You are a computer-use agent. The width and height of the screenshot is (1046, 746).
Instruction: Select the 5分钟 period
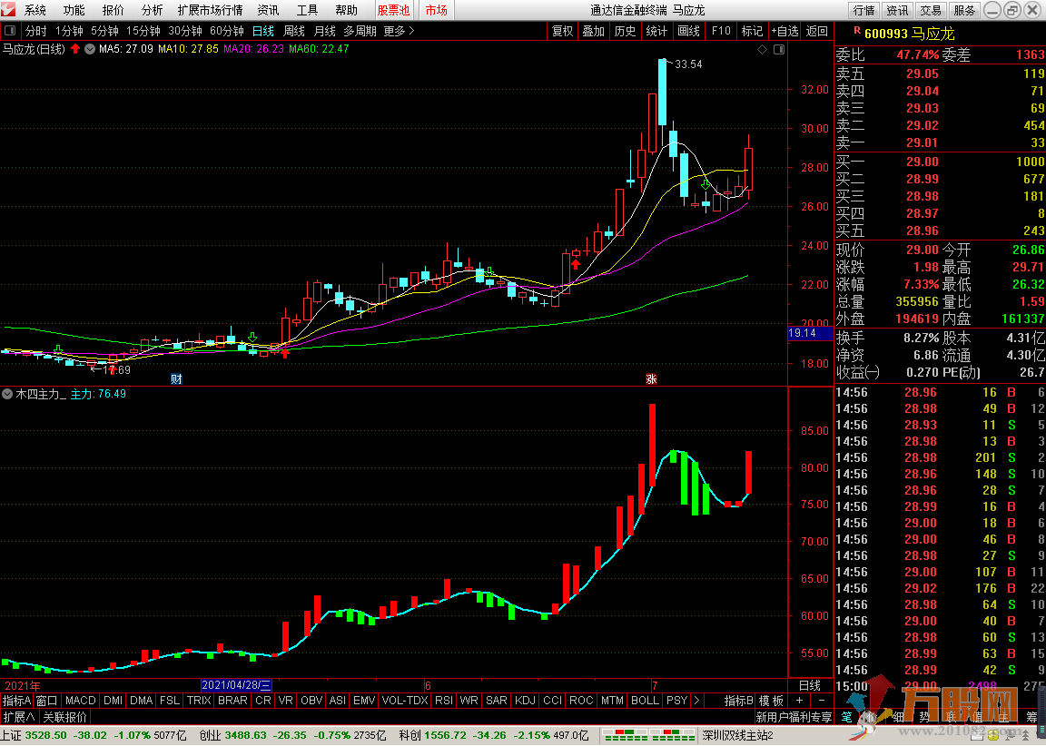(x=104, y=32)
